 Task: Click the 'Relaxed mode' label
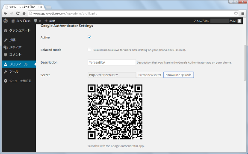pyautogui.click(x=51, y=50)
